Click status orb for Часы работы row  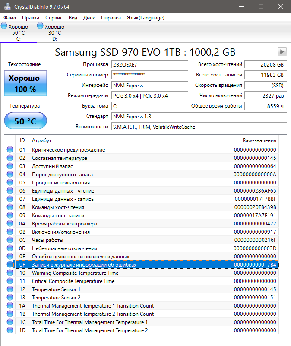pos(10,240)
